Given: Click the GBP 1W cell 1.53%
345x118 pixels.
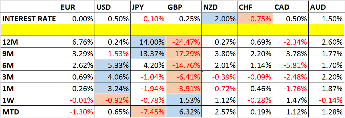Looking at the screenshot, I should [x=183, y=100].
